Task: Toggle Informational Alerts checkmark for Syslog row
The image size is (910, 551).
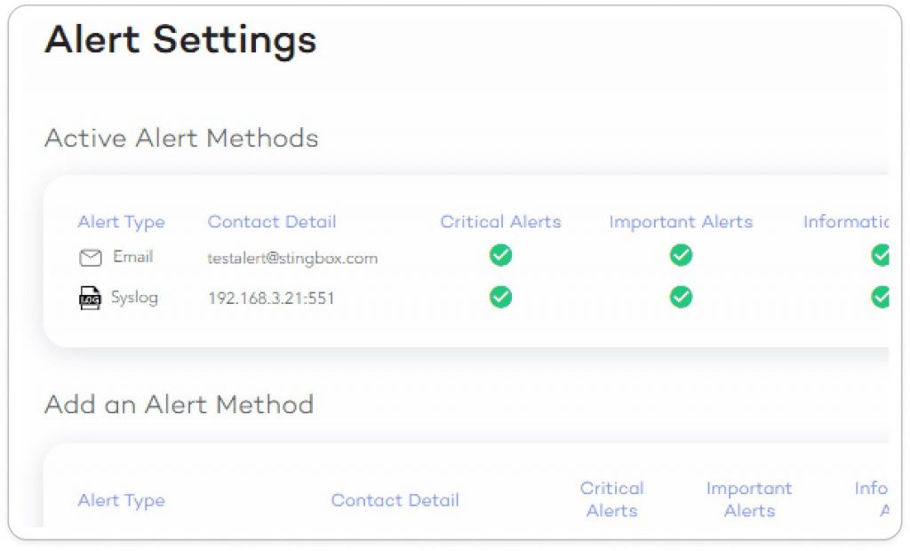Action: click(881, 297)
